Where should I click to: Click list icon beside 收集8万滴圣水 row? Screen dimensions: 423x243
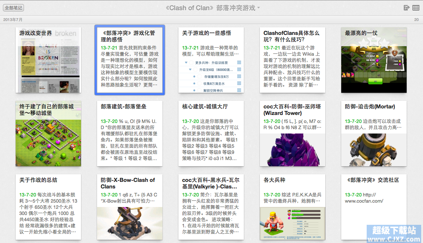pos(239,84)
